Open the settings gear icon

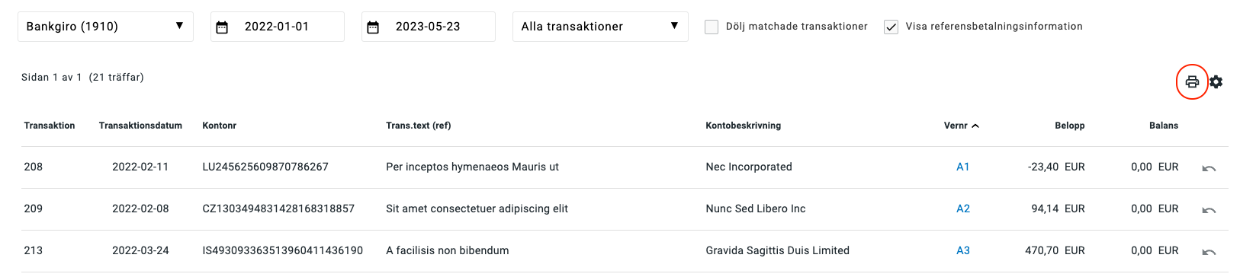tap(1216, 81)
